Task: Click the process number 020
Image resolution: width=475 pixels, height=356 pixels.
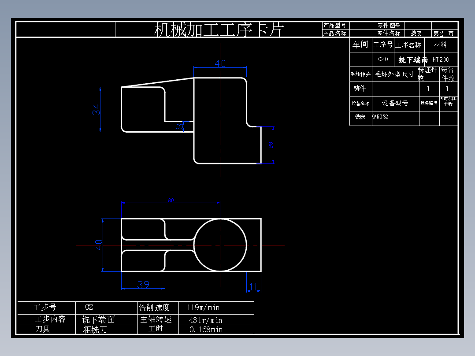Action: click(383, 59)
